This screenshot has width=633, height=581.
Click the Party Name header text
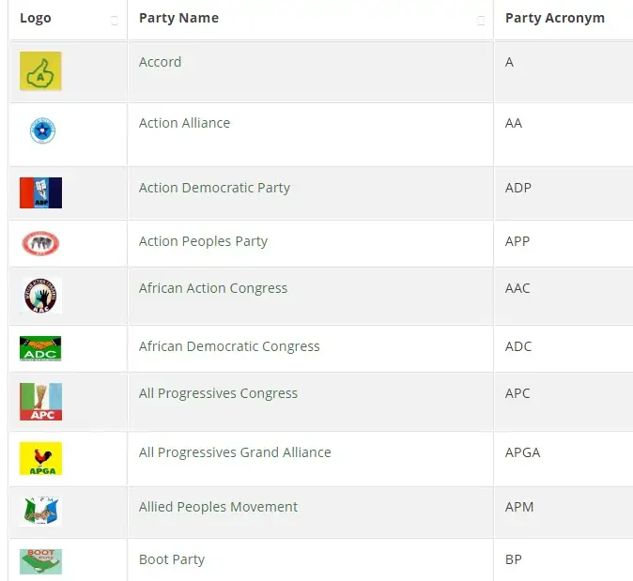178,18
